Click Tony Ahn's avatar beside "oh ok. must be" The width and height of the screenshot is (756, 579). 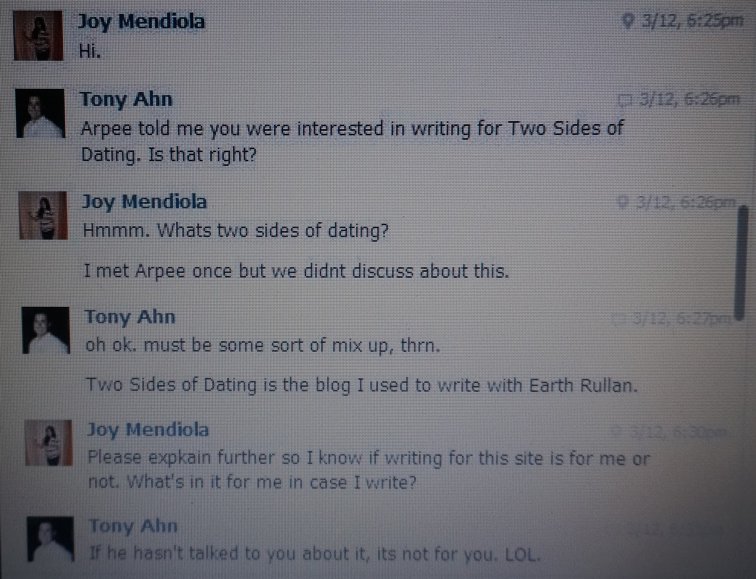click(46, 330)
